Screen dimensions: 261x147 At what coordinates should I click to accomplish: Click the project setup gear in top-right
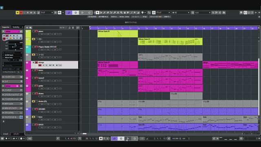click(259, 13)
